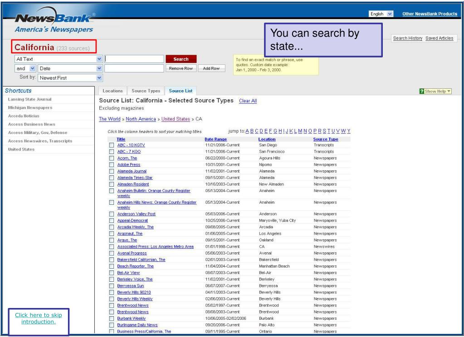This screenshot has height=337, width=464.
Task: Open the Alameda Times-Star source link
Action: click(135, 178)
